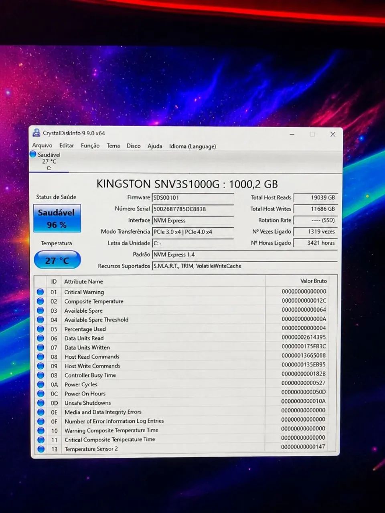The image size is (385, 513).
Task: Click the Total Host Reads value 19039 GB
Action: (316, 198)
